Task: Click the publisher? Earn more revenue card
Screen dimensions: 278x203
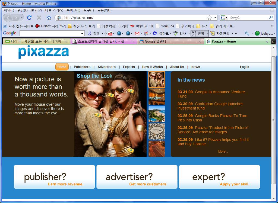Action: [54, 177]
